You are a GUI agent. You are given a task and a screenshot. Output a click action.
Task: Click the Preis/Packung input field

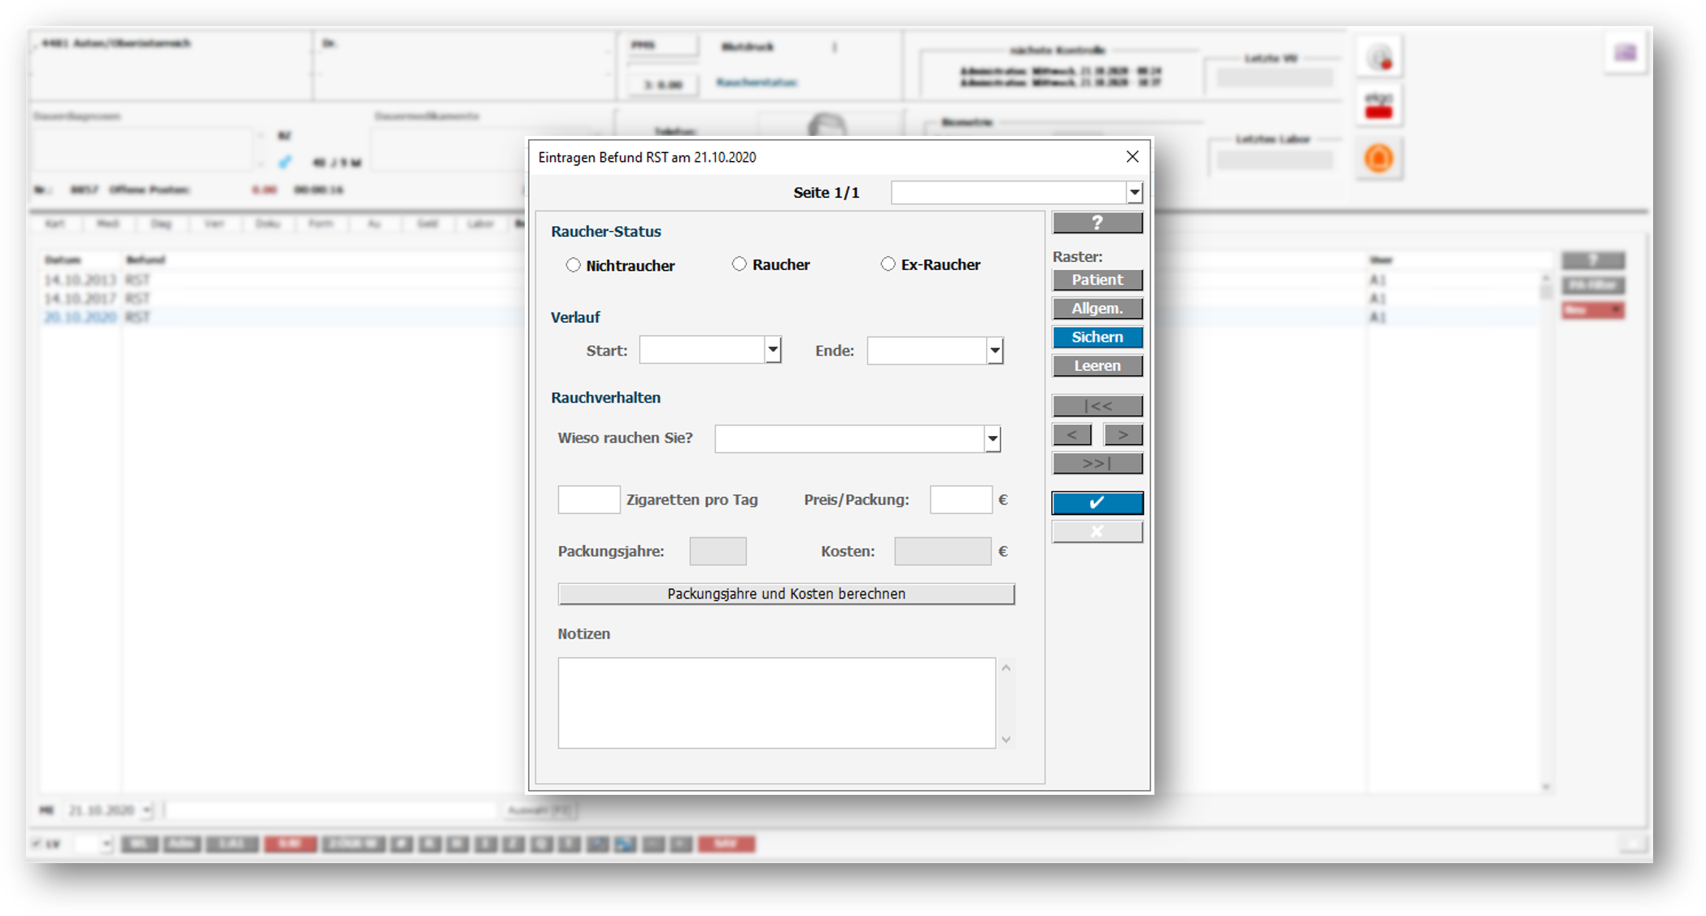pyautogui.click(x=961, y=499)
